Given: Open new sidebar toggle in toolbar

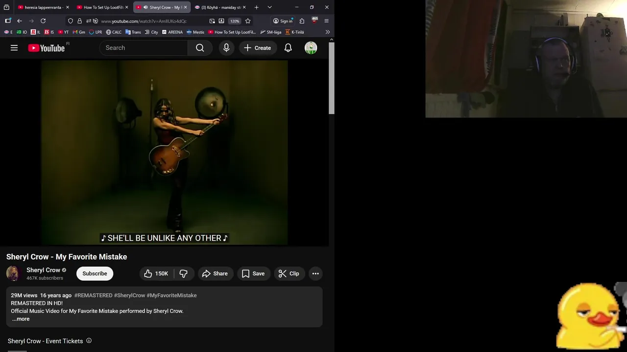Looking at the screenshot, I should [x=8, y=21].
